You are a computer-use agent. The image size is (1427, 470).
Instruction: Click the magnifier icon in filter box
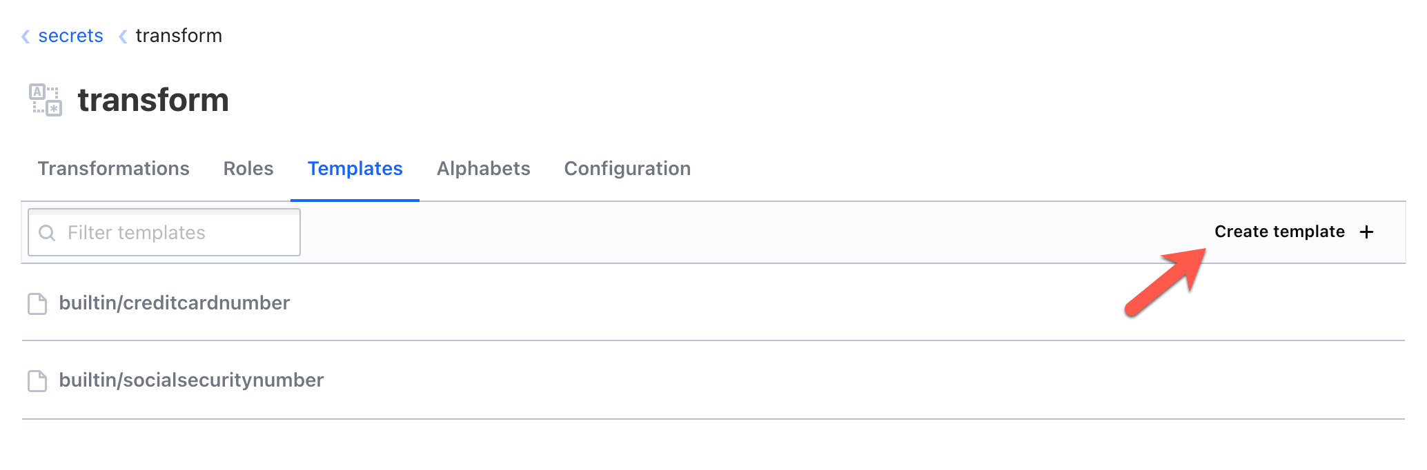[x=47, y=233]
